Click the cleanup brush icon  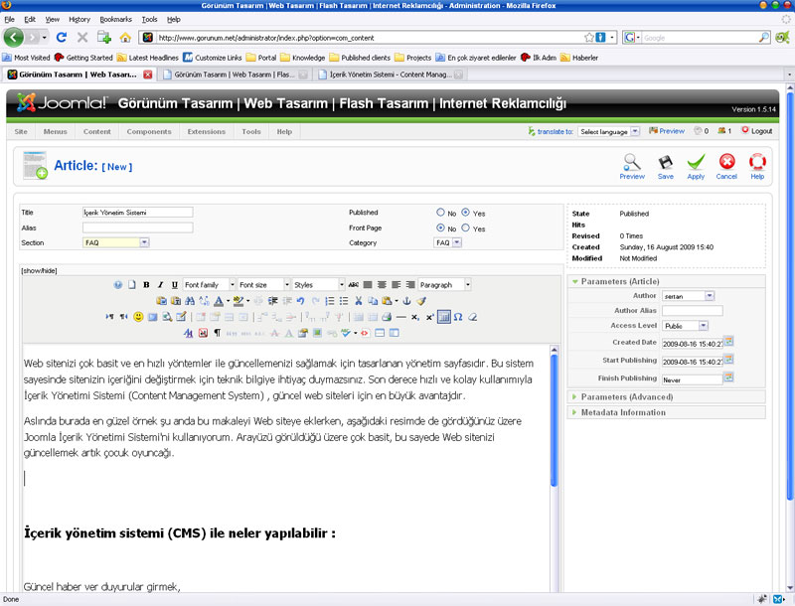click(x=420, y=301)
